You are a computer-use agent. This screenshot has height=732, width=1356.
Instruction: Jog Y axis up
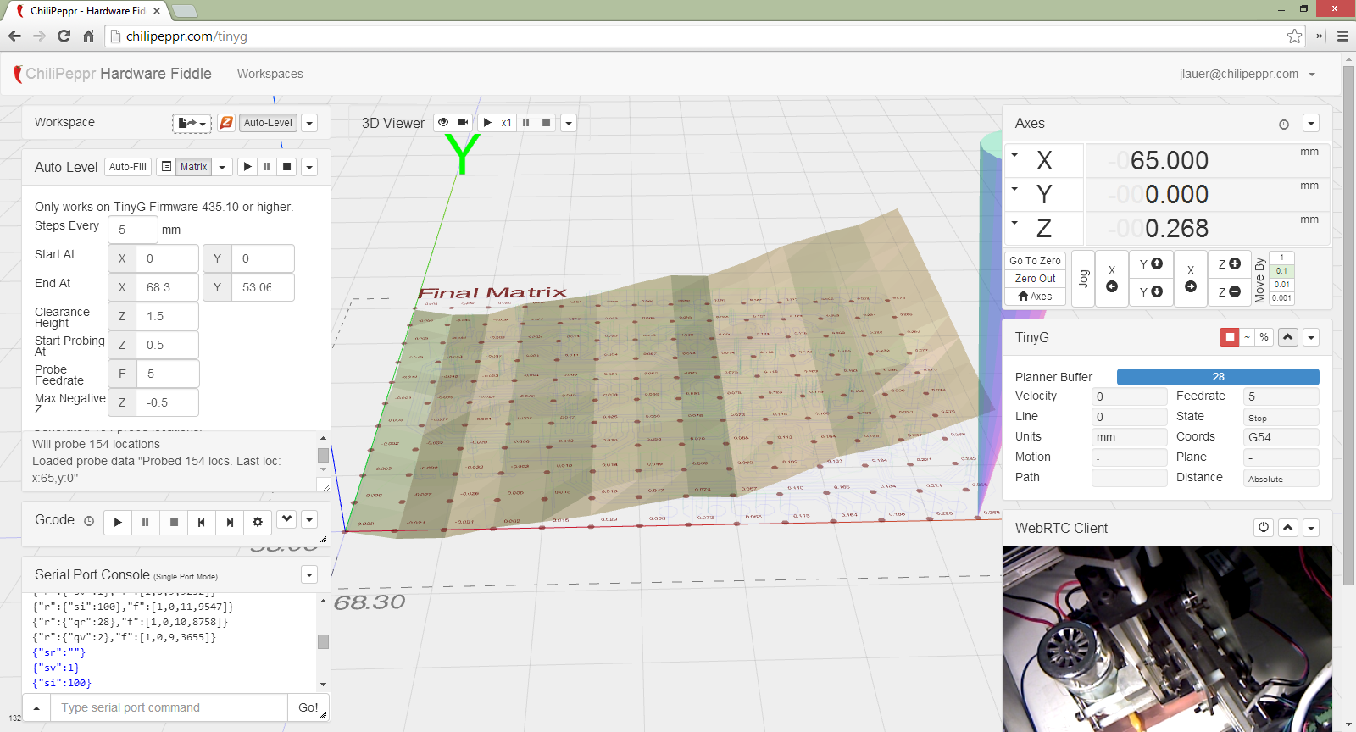click(x=1151, y=264)
